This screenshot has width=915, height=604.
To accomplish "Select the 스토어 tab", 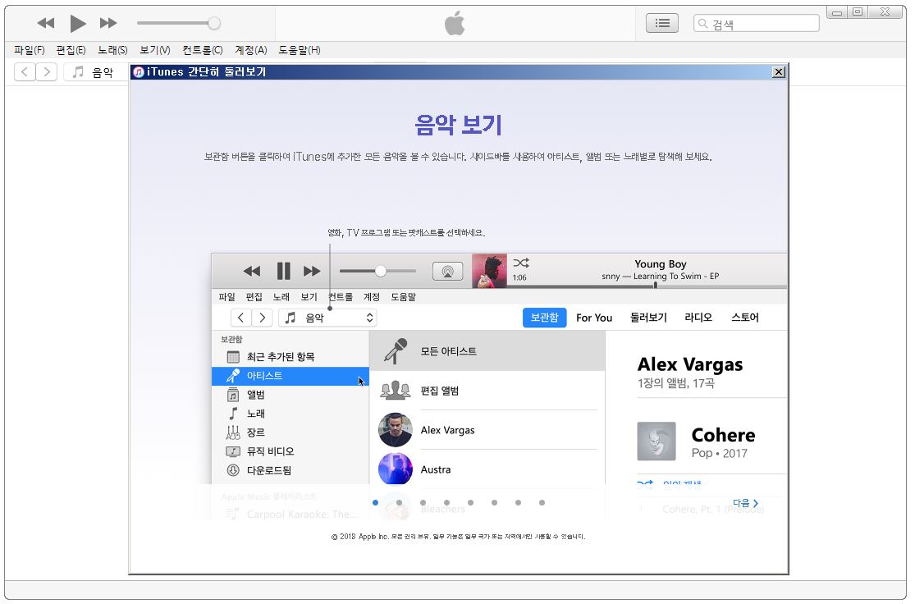I will [x=745, y=318].
